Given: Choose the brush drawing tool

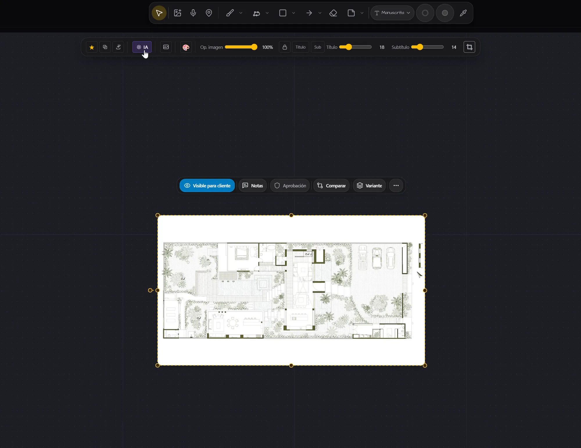Looking at the screenshot, I should pos(230,13).
